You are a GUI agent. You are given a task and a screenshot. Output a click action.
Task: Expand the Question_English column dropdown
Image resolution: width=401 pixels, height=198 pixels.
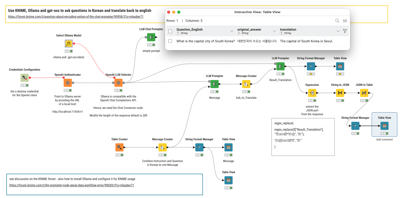(x=232, y=31)
